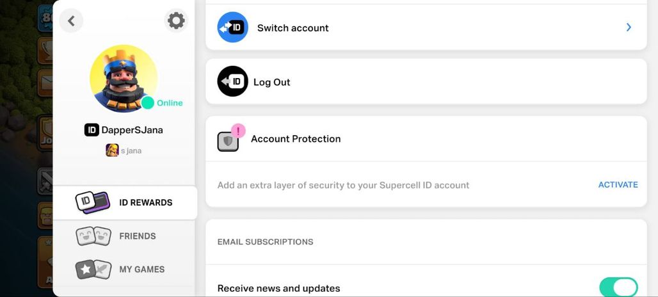
Task: Click the Log Out black ID icon
Action: click(232, 81)
